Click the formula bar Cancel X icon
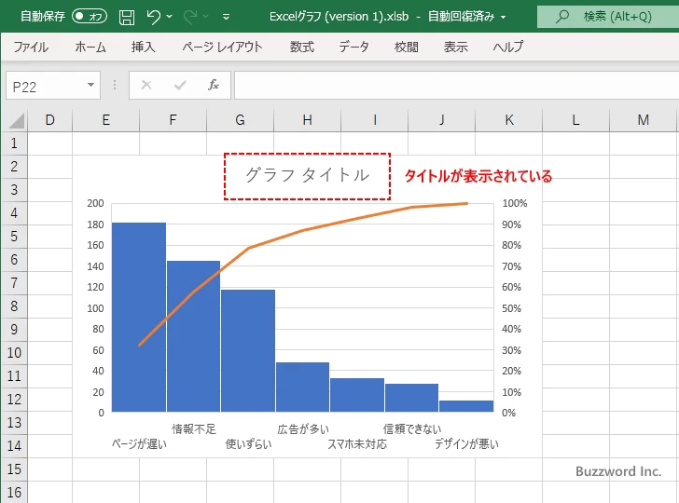This screenshot has height=503, width=679. (146, 85)
